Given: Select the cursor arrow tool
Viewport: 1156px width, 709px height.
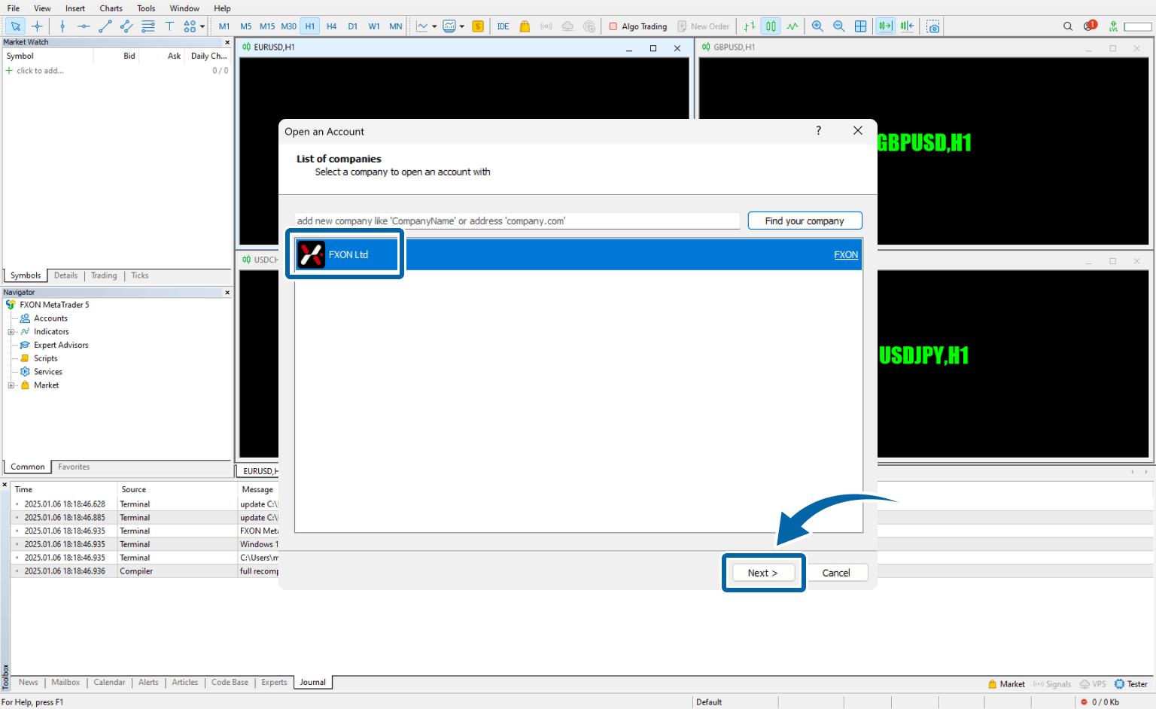Looking at the screenshot, I should pyautogui.click(x=15, y=26).
